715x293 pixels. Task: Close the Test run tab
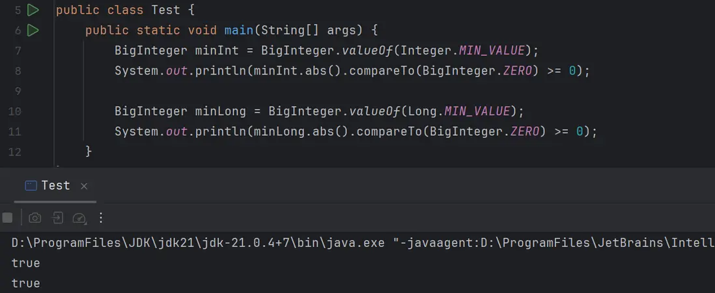coord(83,186)
